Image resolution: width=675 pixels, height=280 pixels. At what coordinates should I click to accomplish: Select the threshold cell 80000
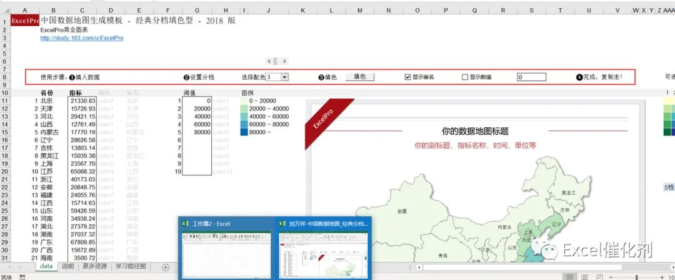click(x=197, y=133)
